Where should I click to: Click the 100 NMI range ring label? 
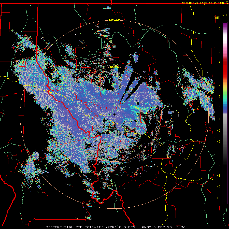pyautogui.click(x=114, y=20)
